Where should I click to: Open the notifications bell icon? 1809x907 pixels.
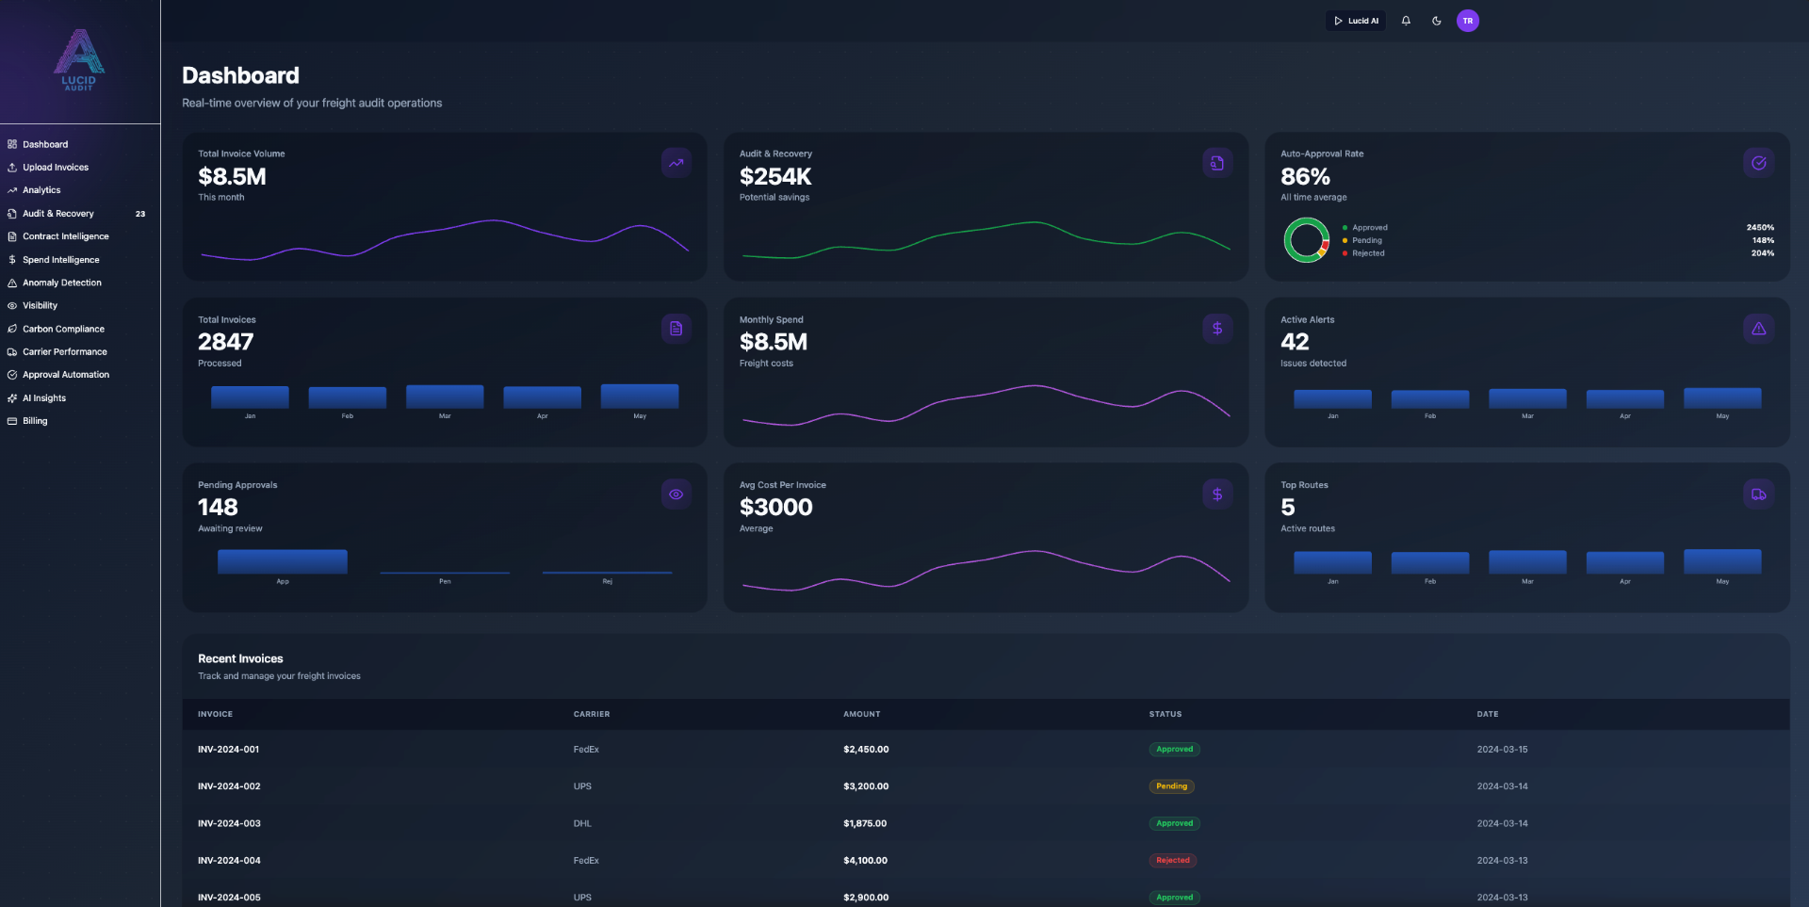[1406, 20]
